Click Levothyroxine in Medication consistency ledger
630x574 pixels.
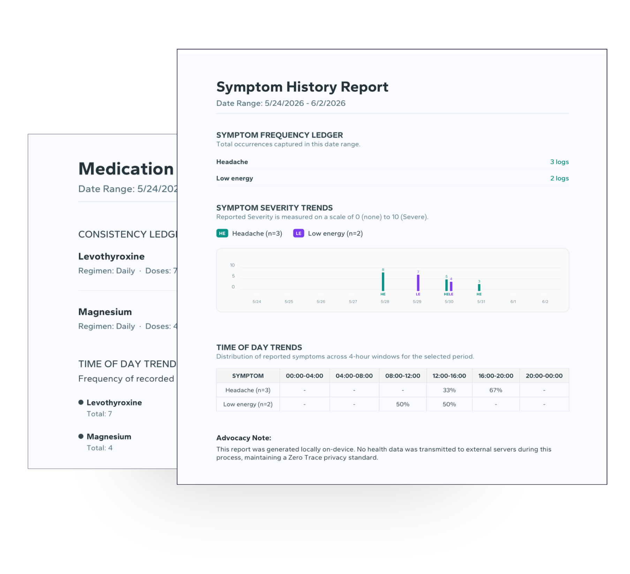coord(111,256)
